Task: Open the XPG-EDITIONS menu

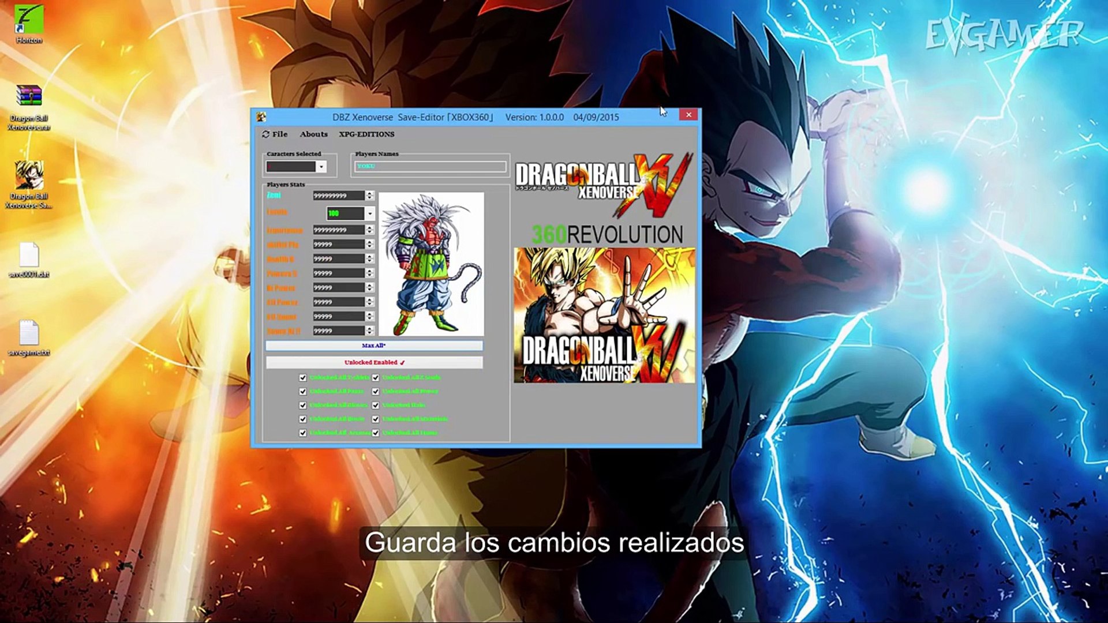Action: tap(366, 134)
